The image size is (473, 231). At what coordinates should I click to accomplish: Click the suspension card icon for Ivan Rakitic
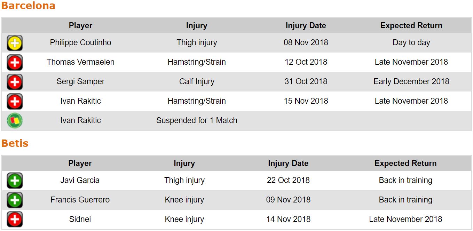(x=15, y=121)
